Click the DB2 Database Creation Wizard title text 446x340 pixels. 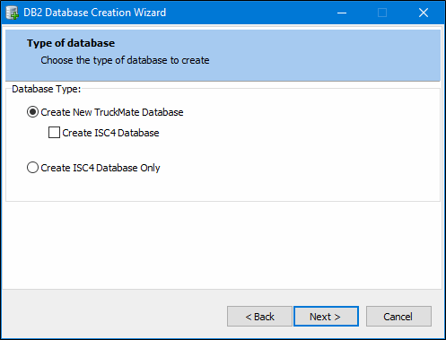pyautogui.click(x=94, y=13)
